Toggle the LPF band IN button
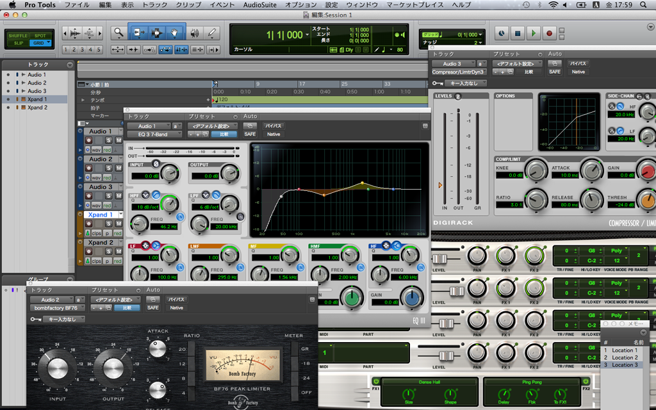656x410 pixels. pyautogui.click(x=240, y=217)
